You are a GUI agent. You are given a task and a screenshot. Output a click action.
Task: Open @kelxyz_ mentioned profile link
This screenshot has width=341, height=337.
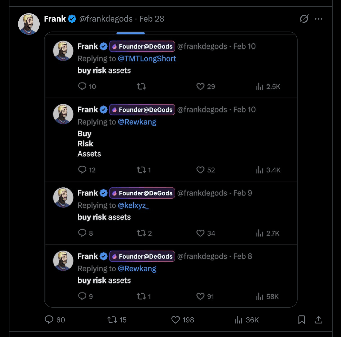pos(133,205)
